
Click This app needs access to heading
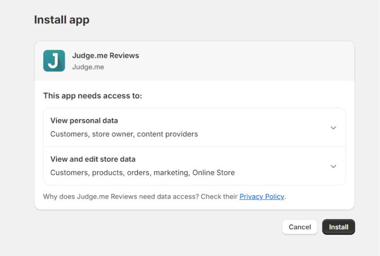point(92,96)
